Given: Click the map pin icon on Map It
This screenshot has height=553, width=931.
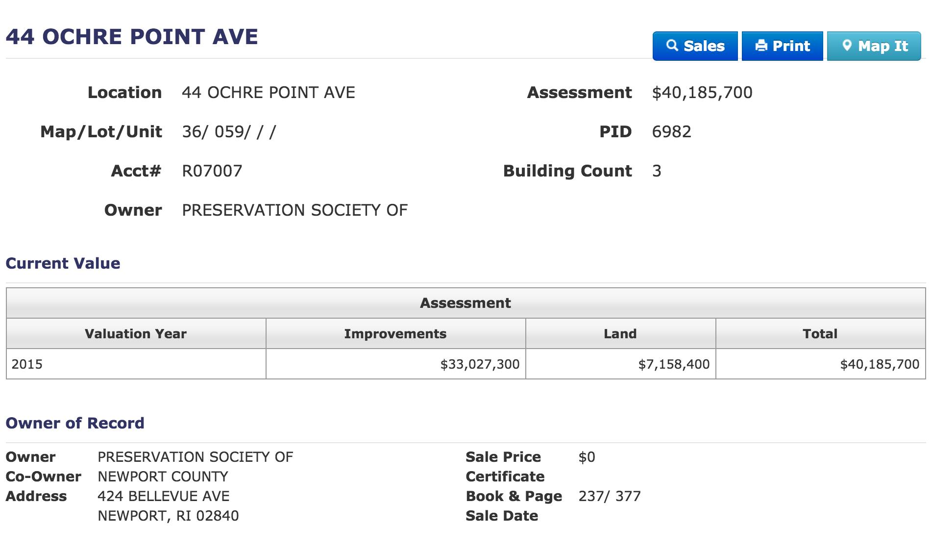Looking at the screenshot, I should 847,46.
